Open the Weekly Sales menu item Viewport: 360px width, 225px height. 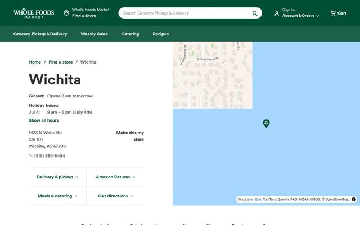coord(94,34)
